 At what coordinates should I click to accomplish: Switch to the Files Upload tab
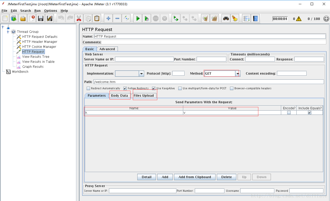[x=144, y=96]
